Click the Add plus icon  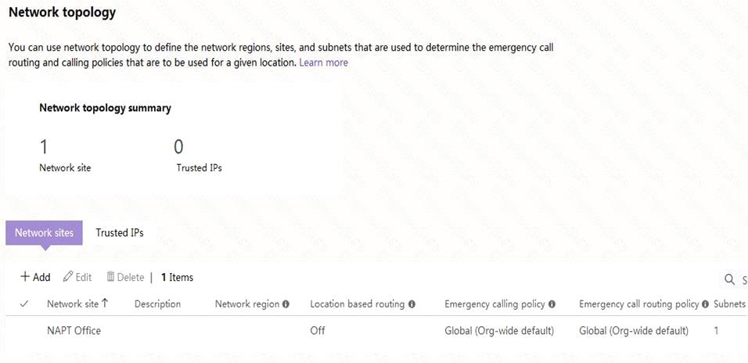pyautogui.click(x=25, y=277)
